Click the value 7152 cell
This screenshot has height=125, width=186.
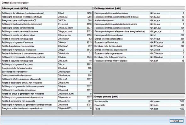click(x=177, y=101)
